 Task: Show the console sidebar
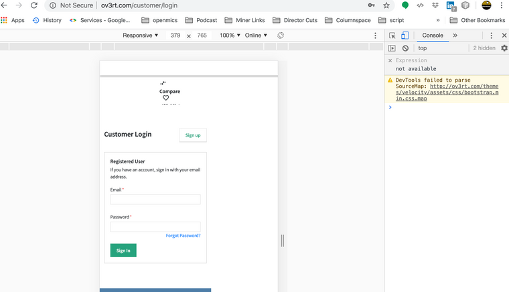click(x=392, y=48)
